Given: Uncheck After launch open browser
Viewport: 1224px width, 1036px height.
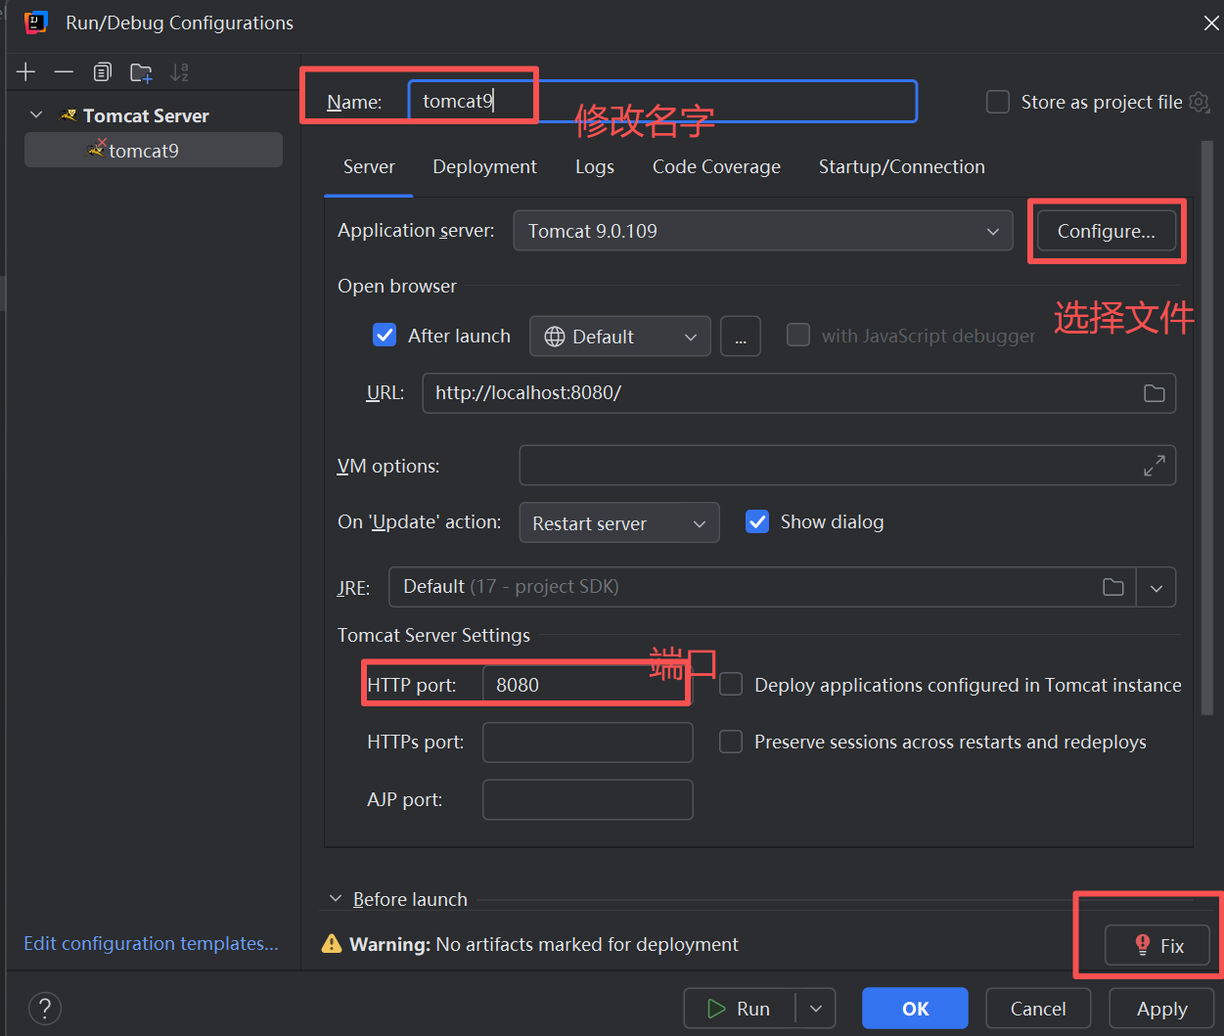Looking at the screenshot, I should pos(385,336).
